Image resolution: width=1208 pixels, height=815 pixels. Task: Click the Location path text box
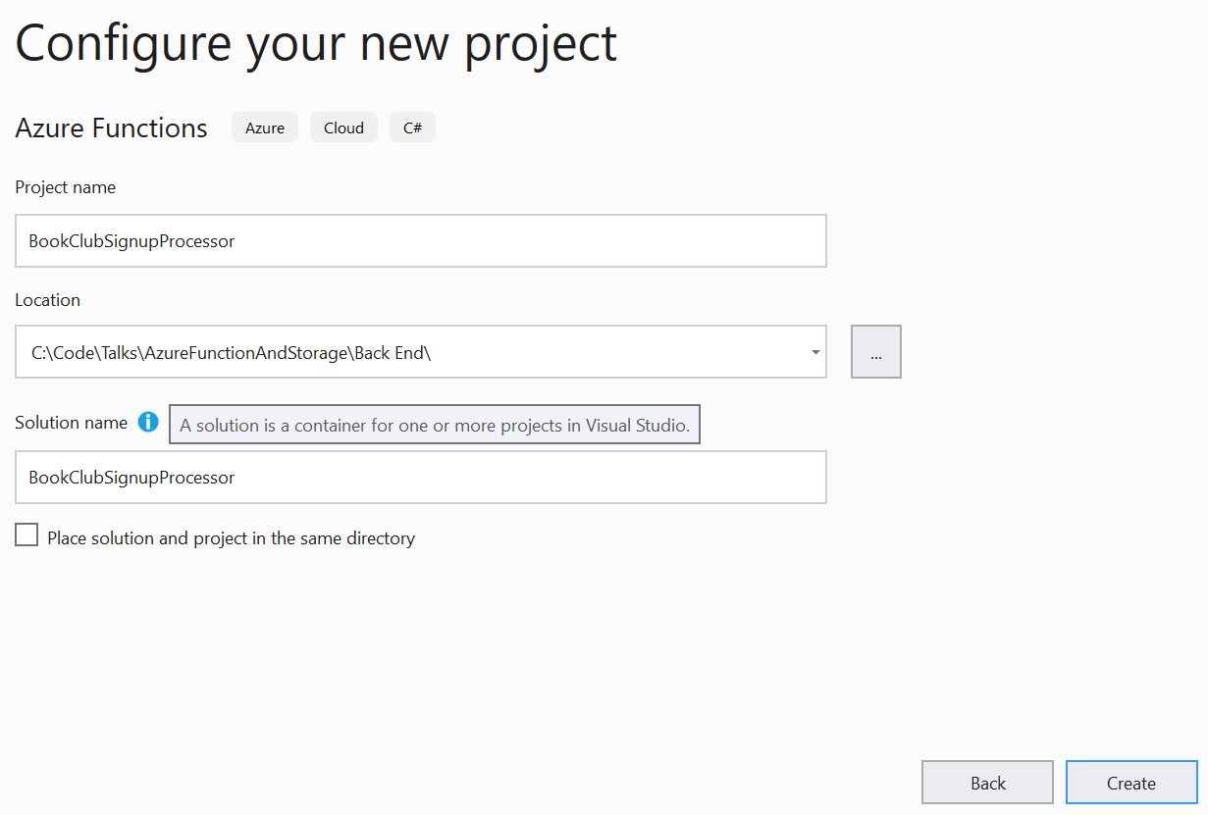[x=412, y=351]
